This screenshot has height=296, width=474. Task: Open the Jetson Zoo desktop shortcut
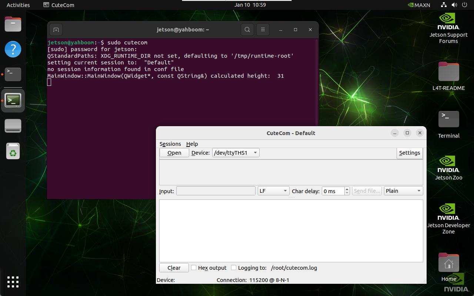[x=448, y=168]
